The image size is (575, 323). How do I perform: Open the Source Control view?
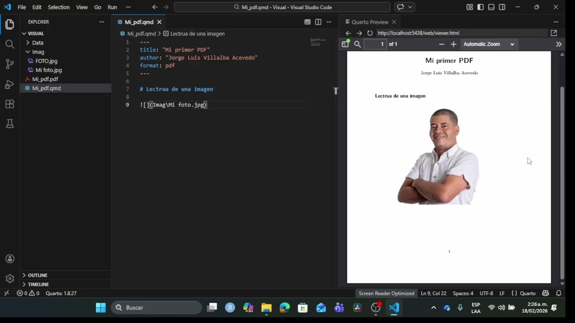tap(10, 64)
